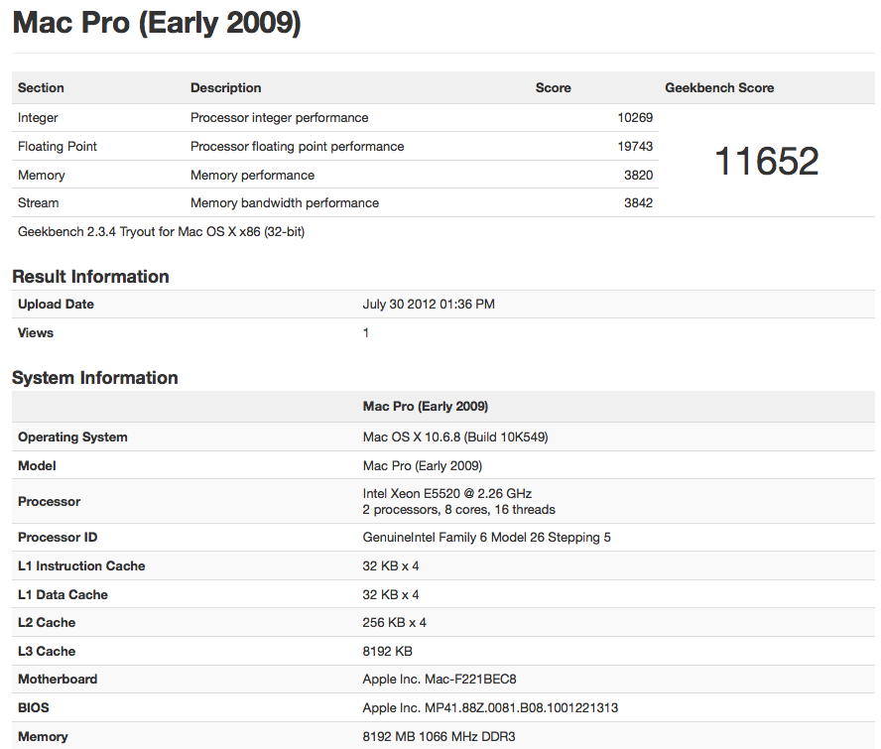Click 'Mac OS X 10.6.8 (Build 10K549)' value
Screen dimensions: 881x749
[x=455, y=437]
